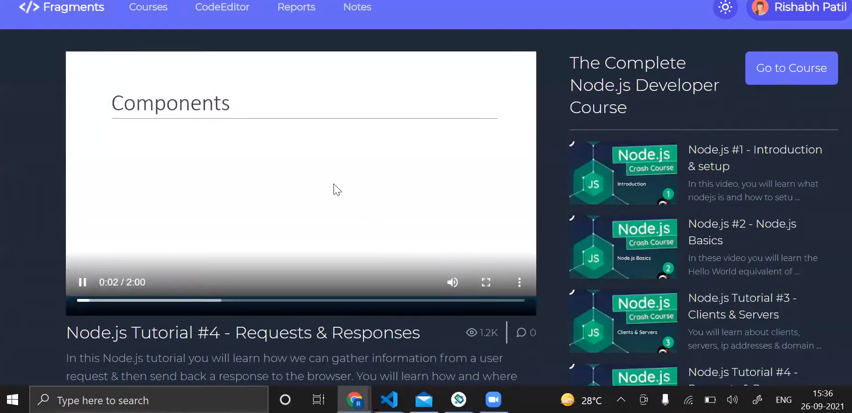
Task: Seek on the video progress bar
Action: click(301, 300)
